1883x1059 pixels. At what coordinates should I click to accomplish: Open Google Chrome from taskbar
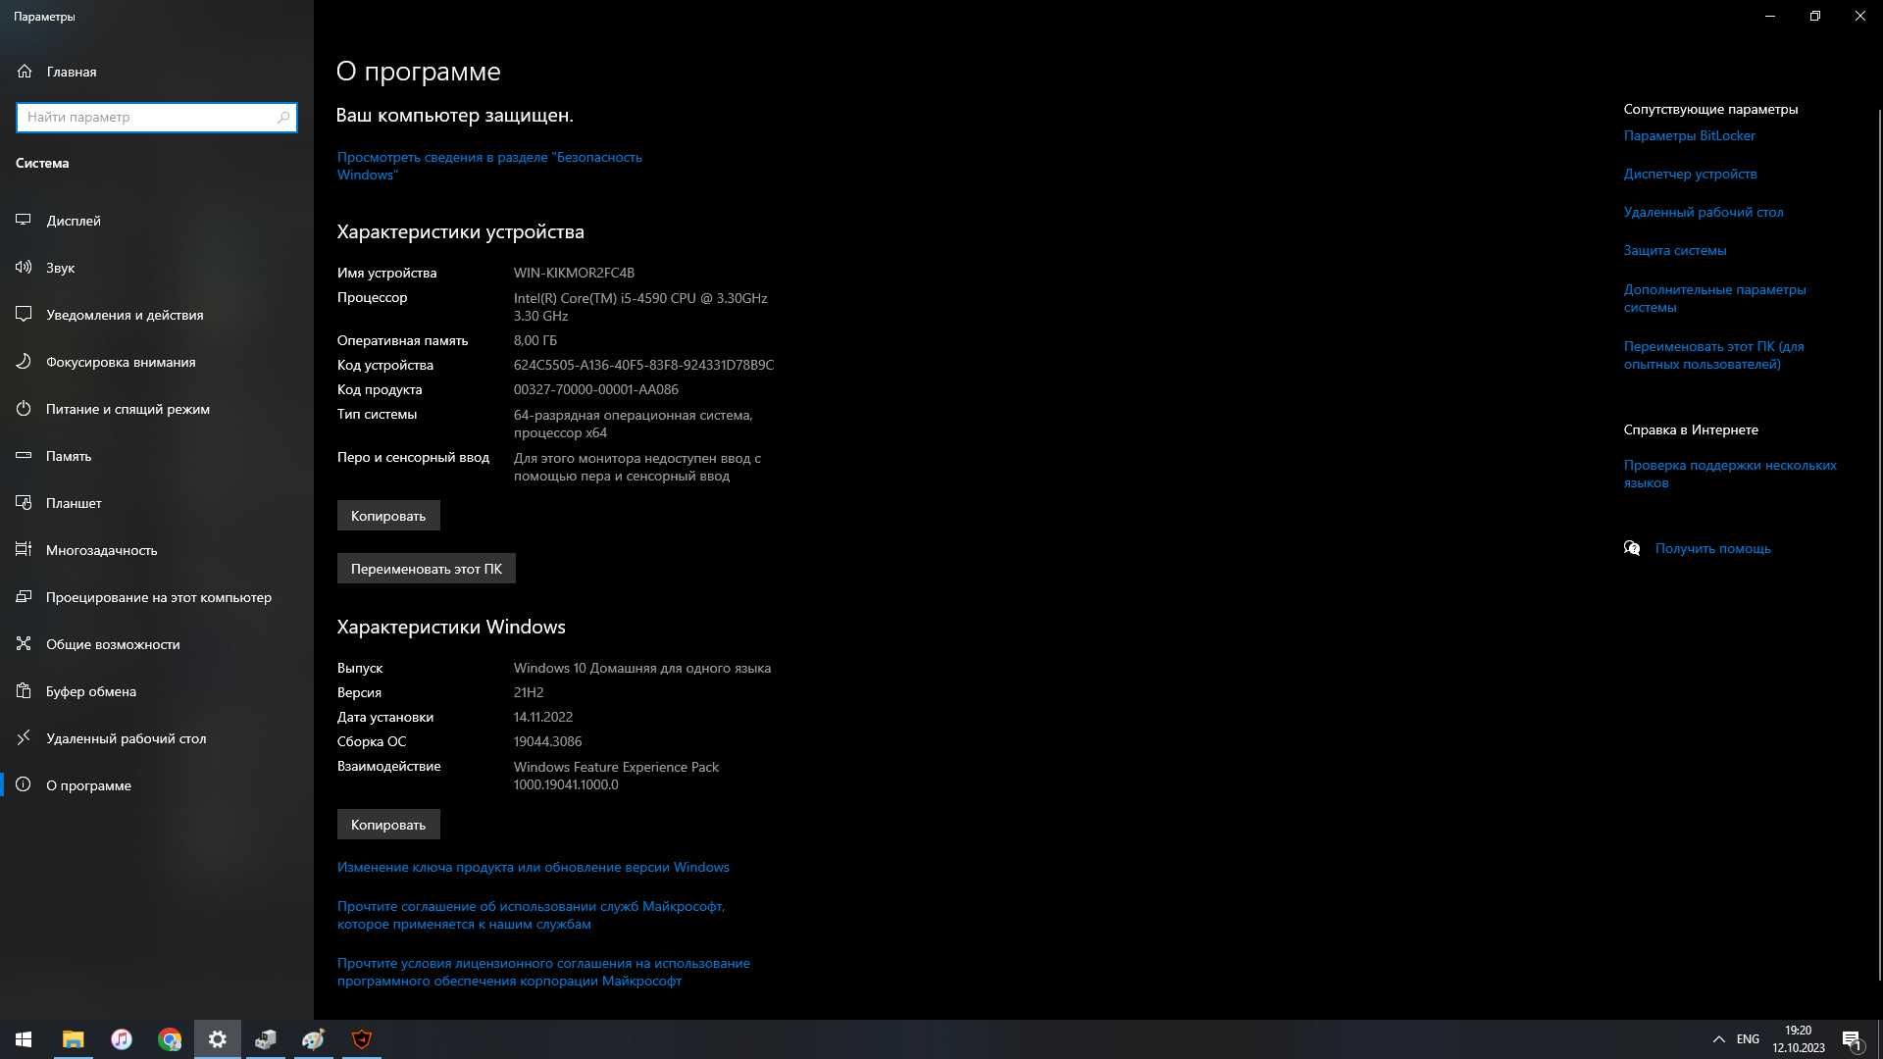pos(169,1039)
